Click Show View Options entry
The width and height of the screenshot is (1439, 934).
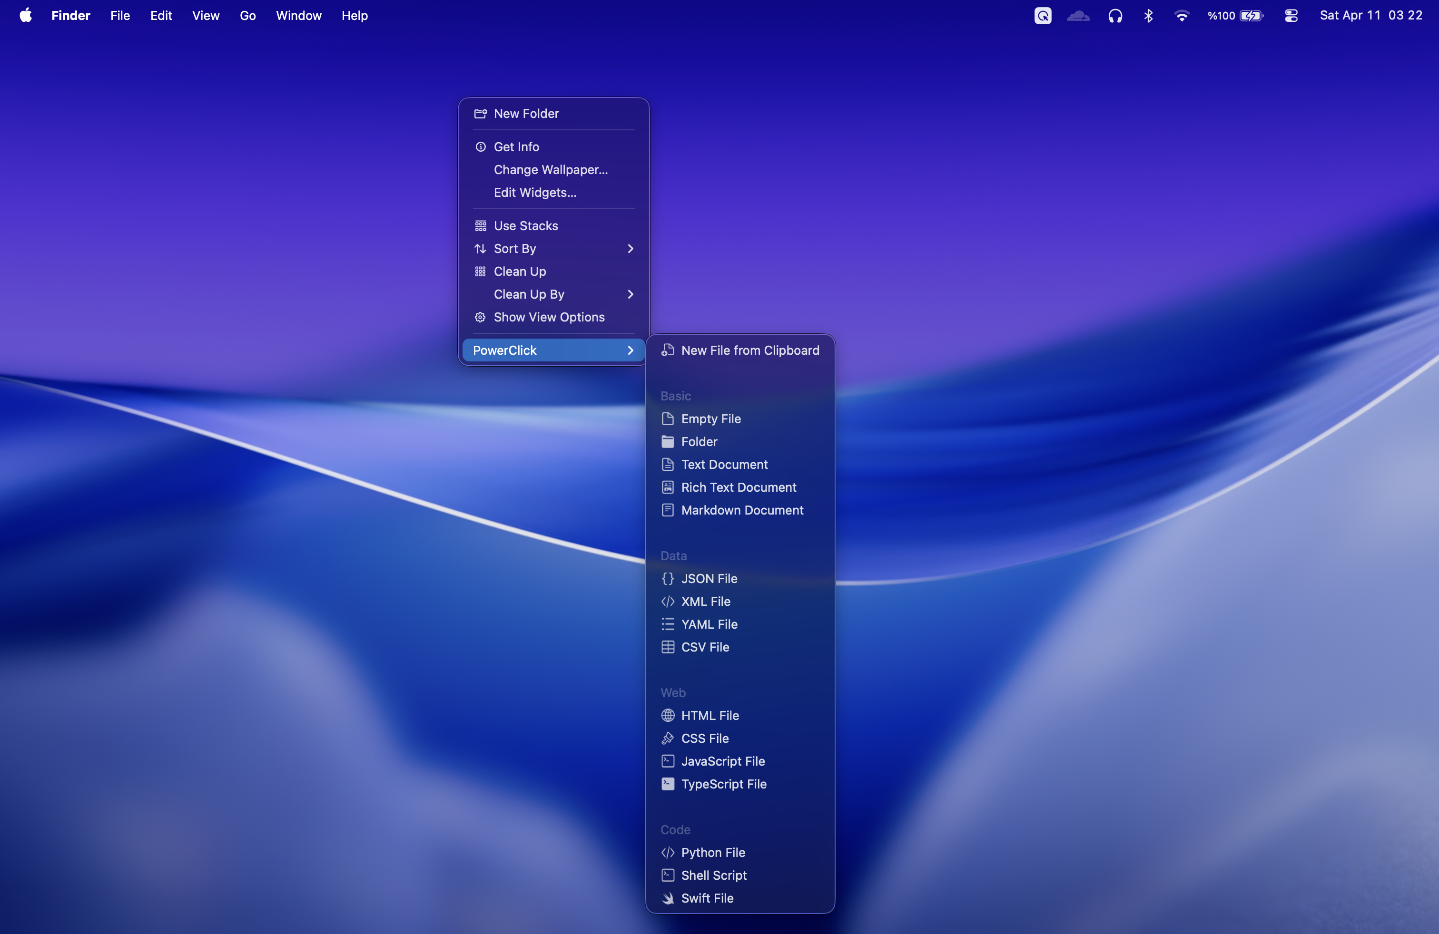point(548,317)
